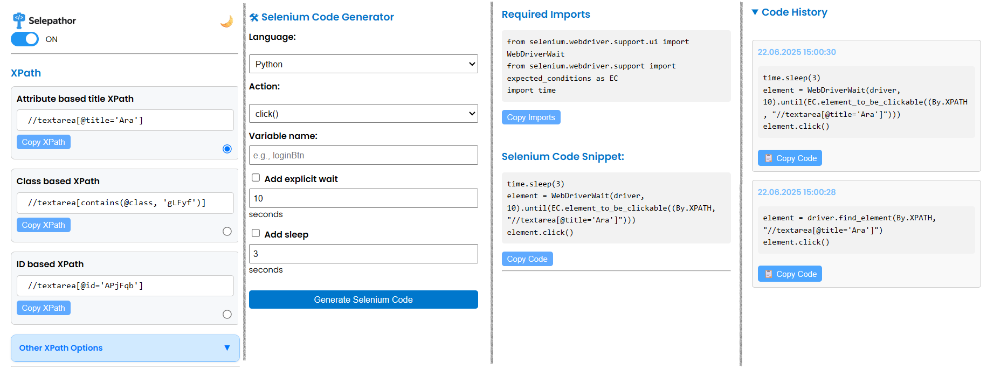Copy the Selenium Code Snippet code
This screenshot has height=369, width=987.
point(527,259)
